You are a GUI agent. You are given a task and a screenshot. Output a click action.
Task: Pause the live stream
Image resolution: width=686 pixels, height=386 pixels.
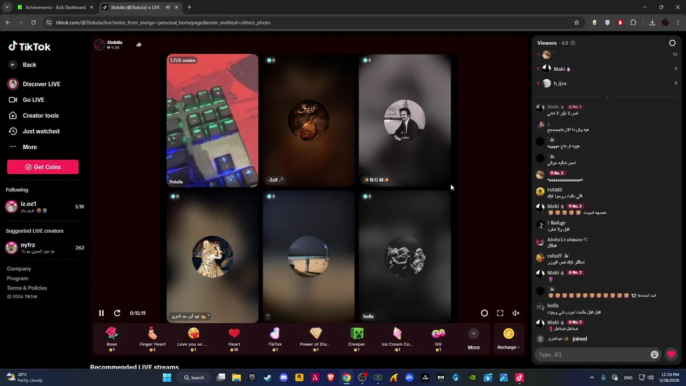coord(101,313)
